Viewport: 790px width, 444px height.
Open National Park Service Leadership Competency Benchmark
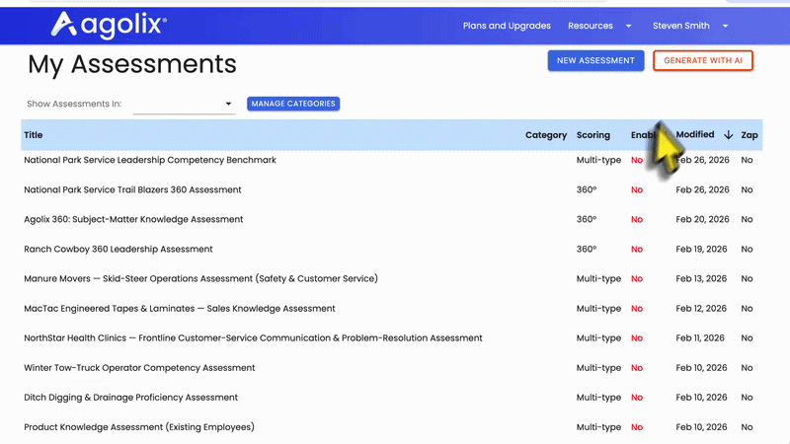(150, 160)
